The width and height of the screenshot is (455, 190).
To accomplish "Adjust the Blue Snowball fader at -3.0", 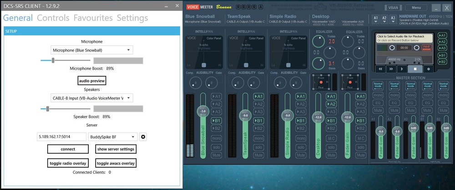I will coord(203,111).
